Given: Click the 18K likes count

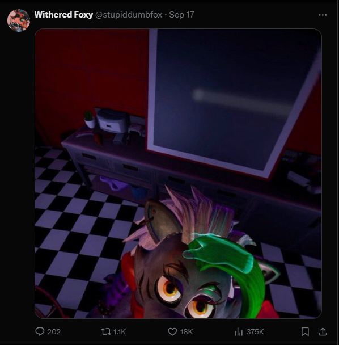Looking at the screenshot, I should 187,331.
